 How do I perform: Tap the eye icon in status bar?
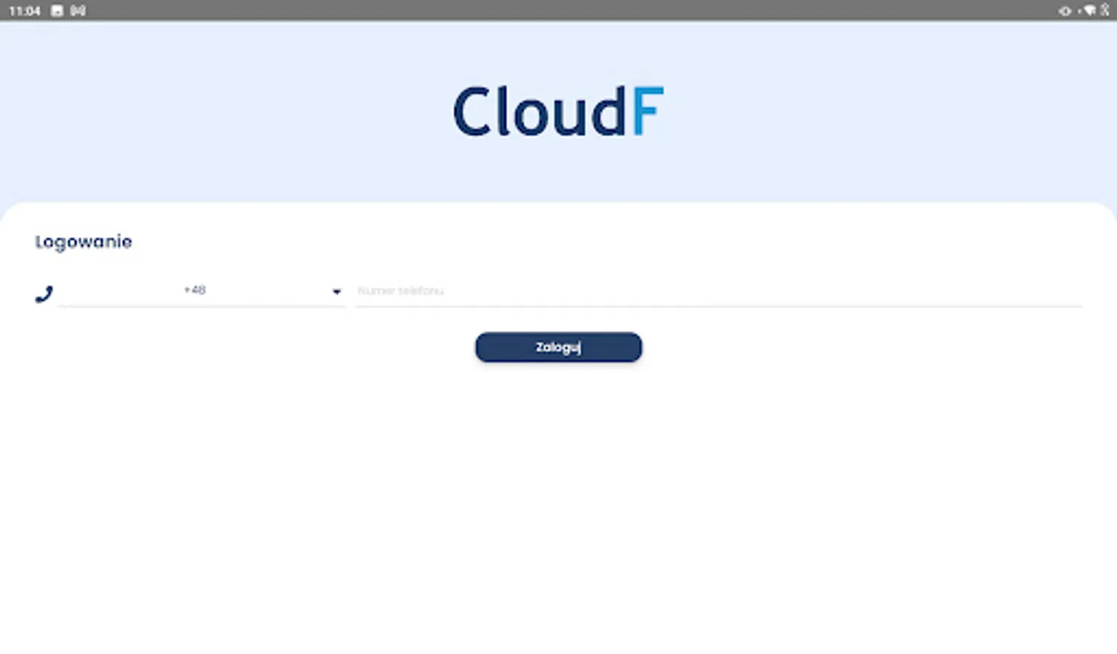(x=1065, y=11)
